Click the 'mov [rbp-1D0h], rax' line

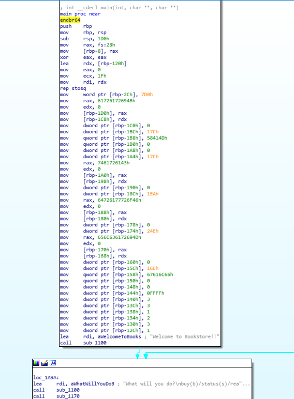(94, 113)
